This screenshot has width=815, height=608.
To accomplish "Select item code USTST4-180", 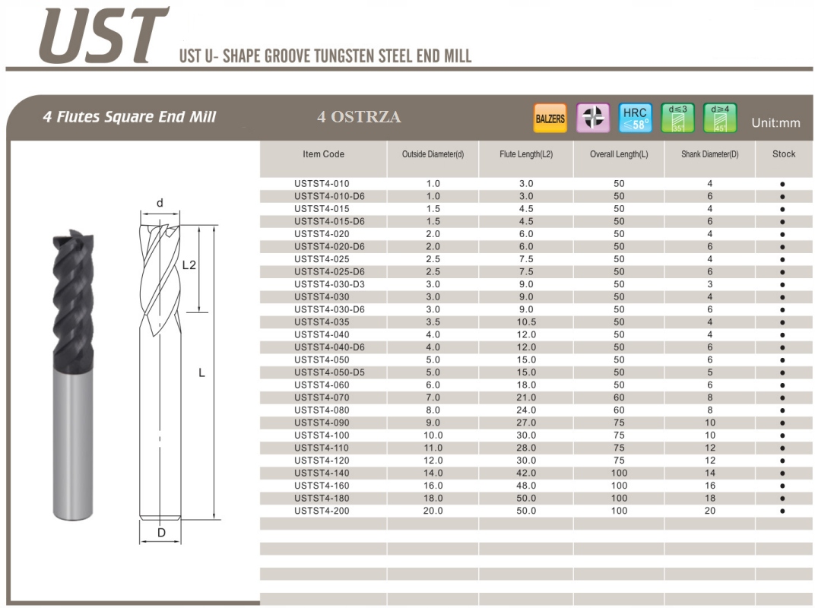I will 322,499.
